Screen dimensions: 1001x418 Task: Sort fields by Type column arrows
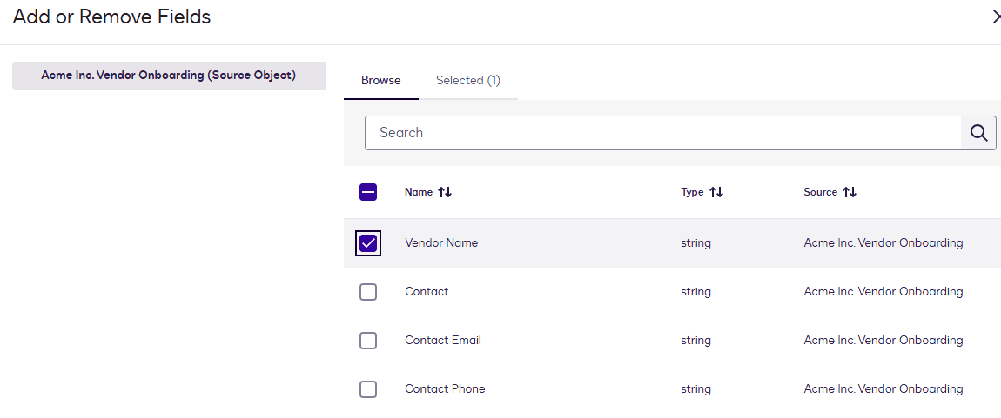716,192
